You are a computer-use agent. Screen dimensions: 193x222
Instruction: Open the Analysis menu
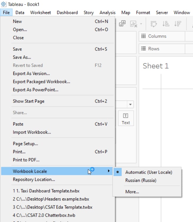click(107, 13)
